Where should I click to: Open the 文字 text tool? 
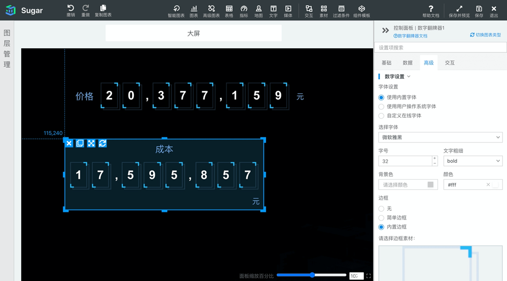click(273, 11)
